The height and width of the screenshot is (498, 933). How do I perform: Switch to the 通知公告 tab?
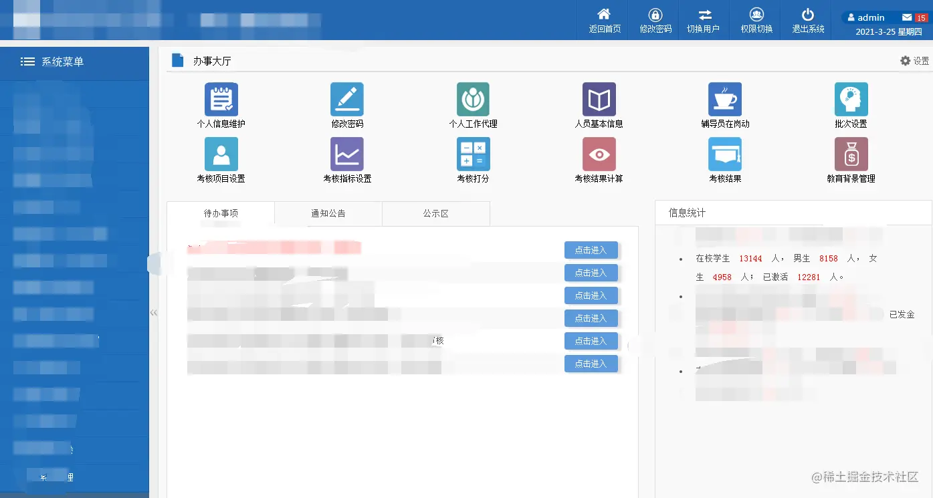click(328, 213)
